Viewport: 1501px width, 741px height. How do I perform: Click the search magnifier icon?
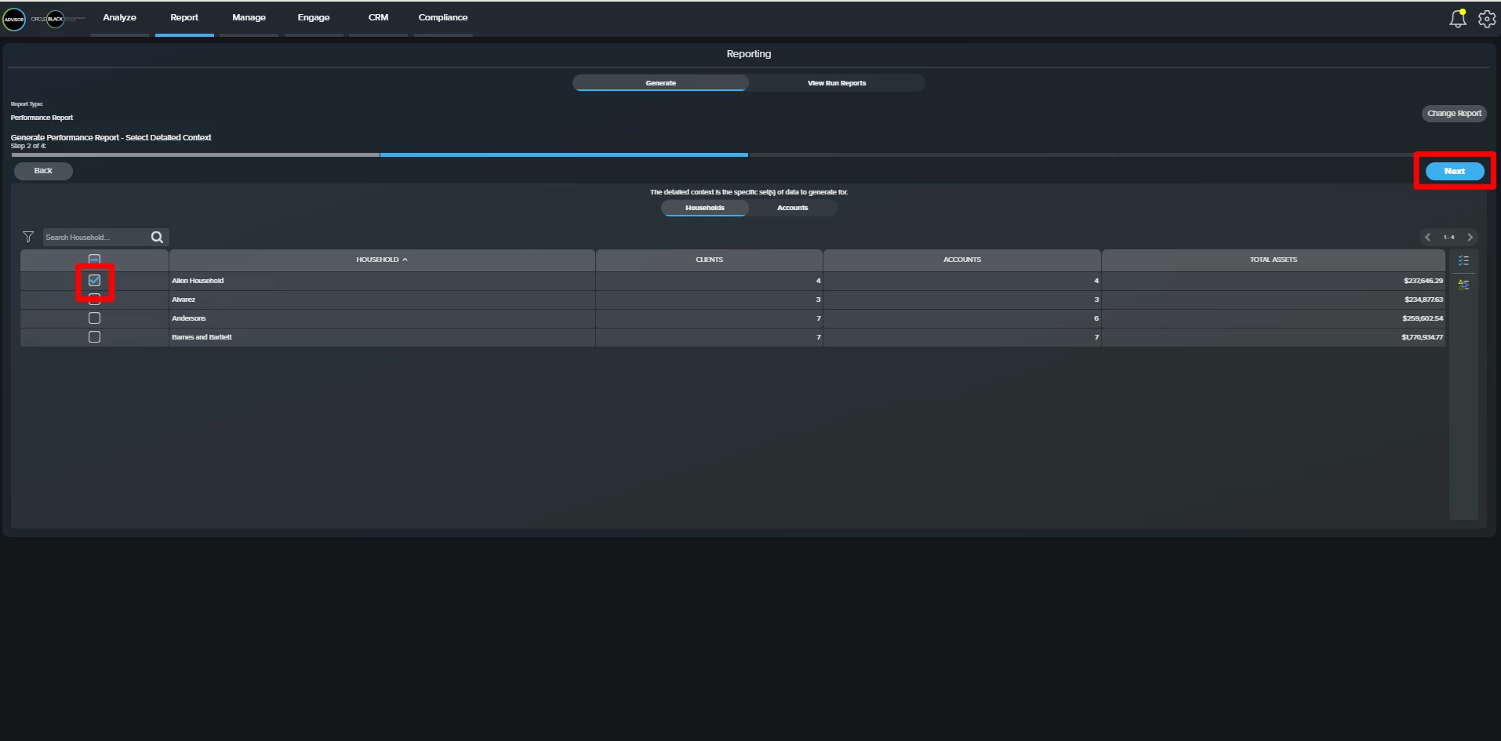(157, 237)
